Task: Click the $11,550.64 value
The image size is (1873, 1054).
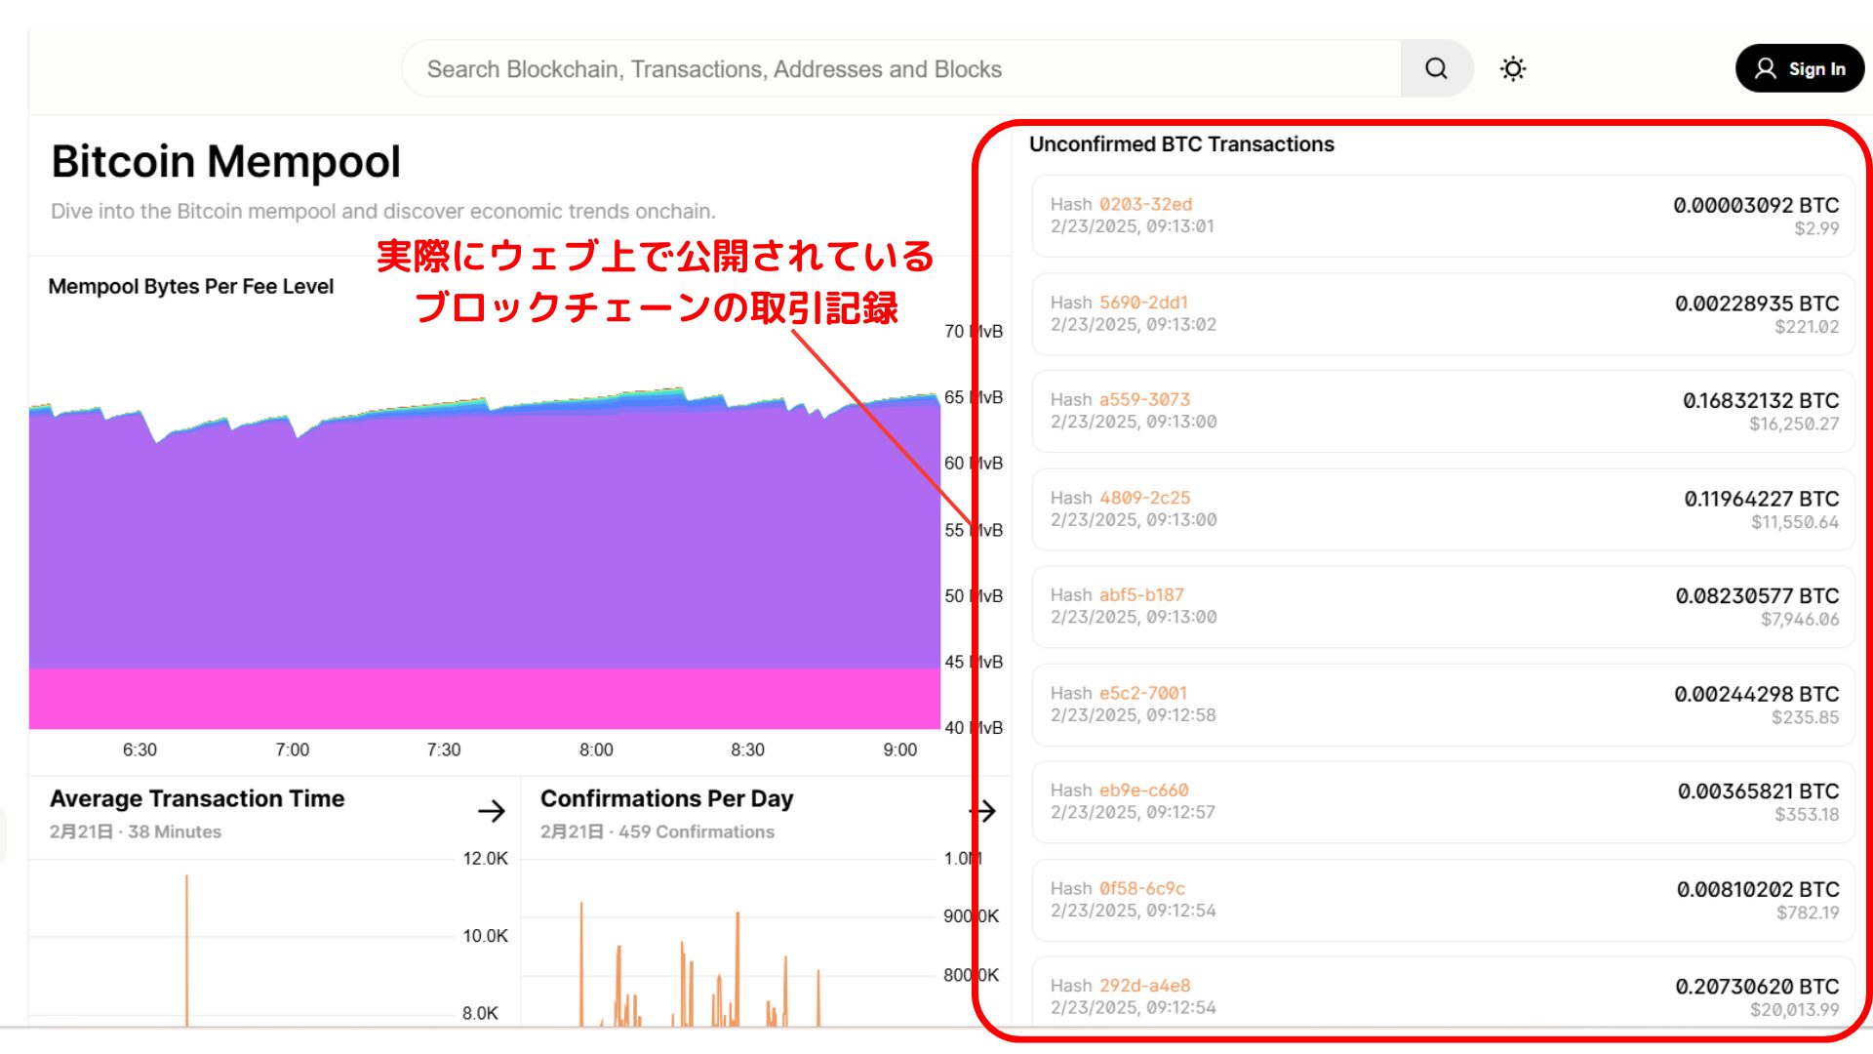Action: coord(1795,522)
